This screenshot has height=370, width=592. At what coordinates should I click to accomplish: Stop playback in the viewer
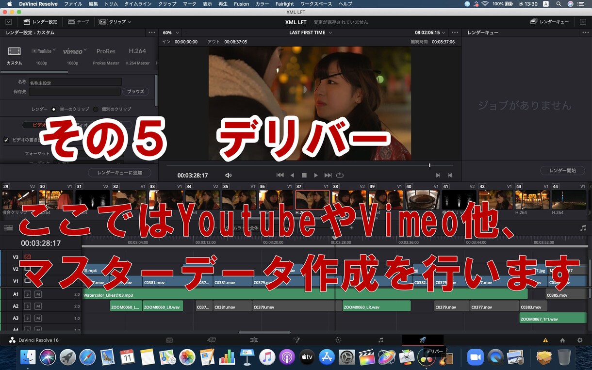pos(304,175)
